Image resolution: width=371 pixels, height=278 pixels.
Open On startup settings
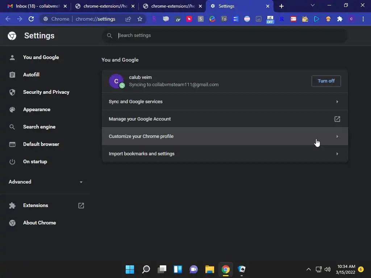35,162
